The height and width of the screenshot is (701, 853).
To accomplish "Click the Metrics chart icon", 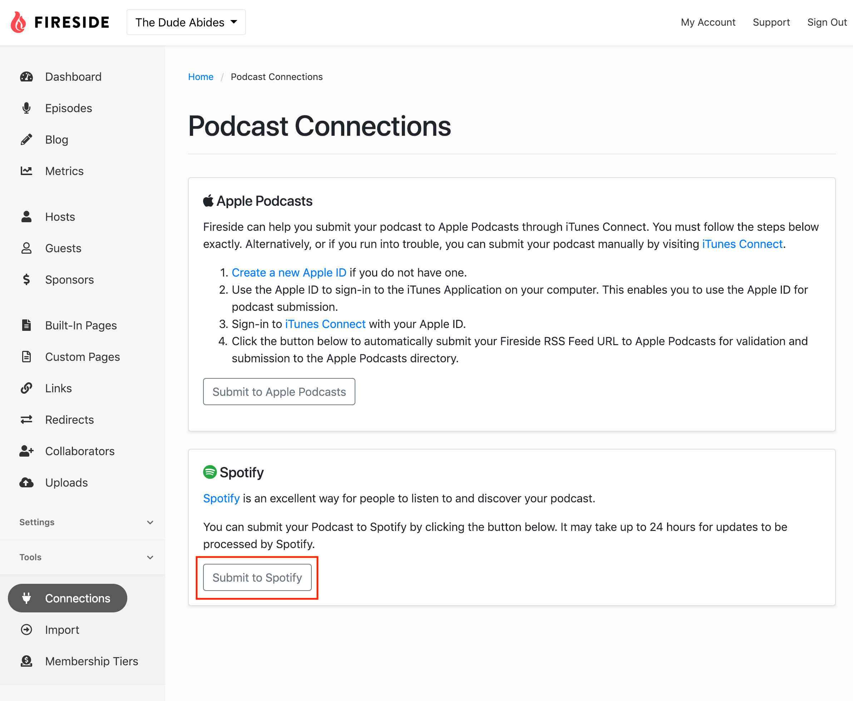I will [27, 171].
